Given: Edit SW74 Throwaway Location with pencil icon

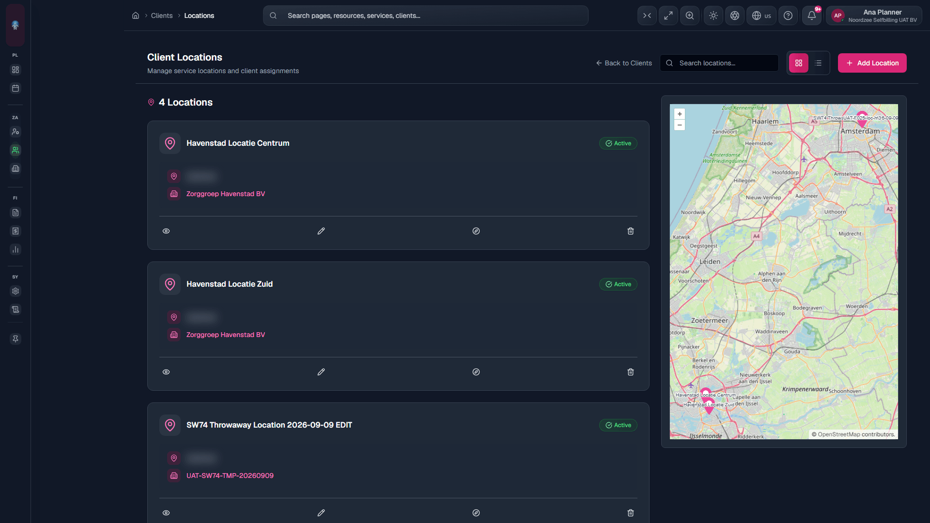Looking at the screenshot, I should pyautogui.click(x=321, y=513).
